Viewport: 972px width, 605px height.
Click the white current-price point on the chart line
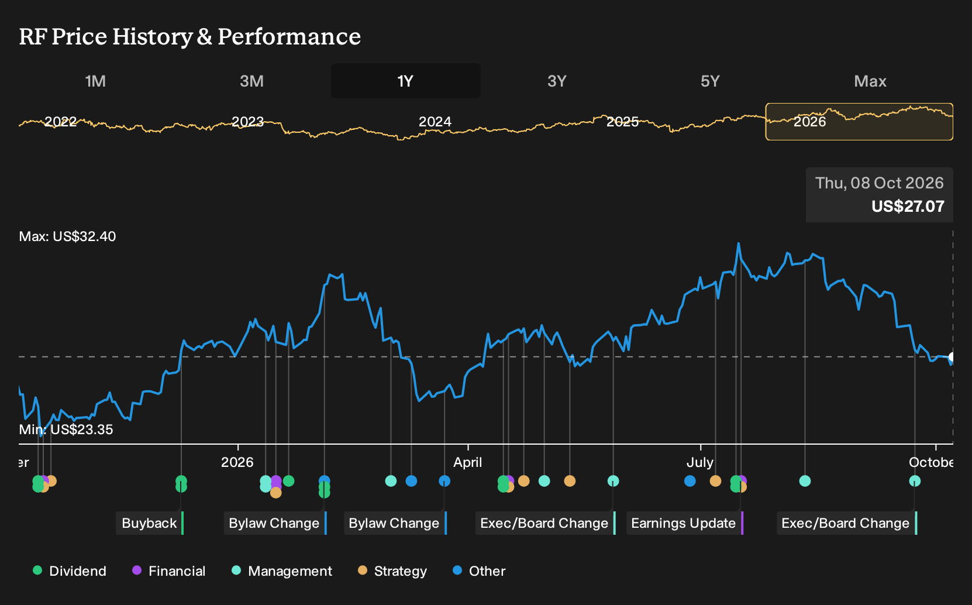[952, 357]
